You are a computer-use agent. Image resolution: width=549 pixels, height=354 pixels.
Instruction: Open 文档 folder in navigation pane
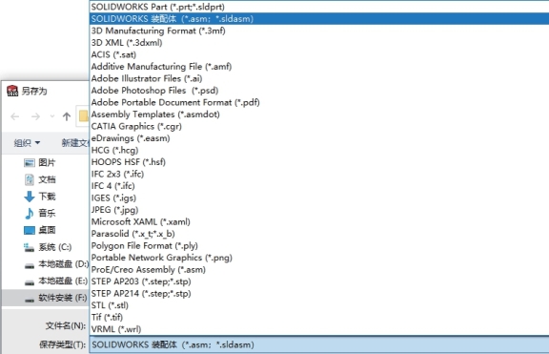click(x=40, y=179)
